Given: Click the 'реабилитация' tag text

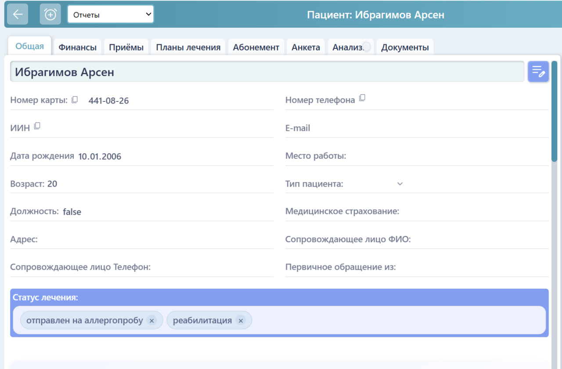Looking at the screenshot, I should point(202,320).
